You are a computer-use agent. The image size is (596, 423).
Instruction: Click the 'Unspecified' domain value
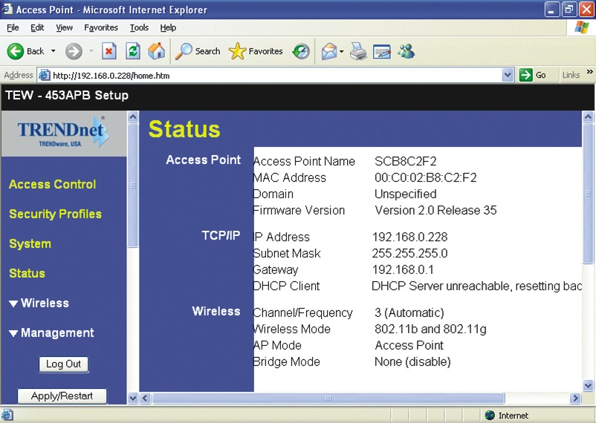(405, 194)
